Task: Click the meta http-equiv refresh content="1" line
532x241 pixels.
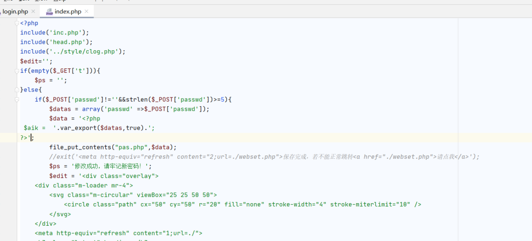Action: tap(118, 233)
